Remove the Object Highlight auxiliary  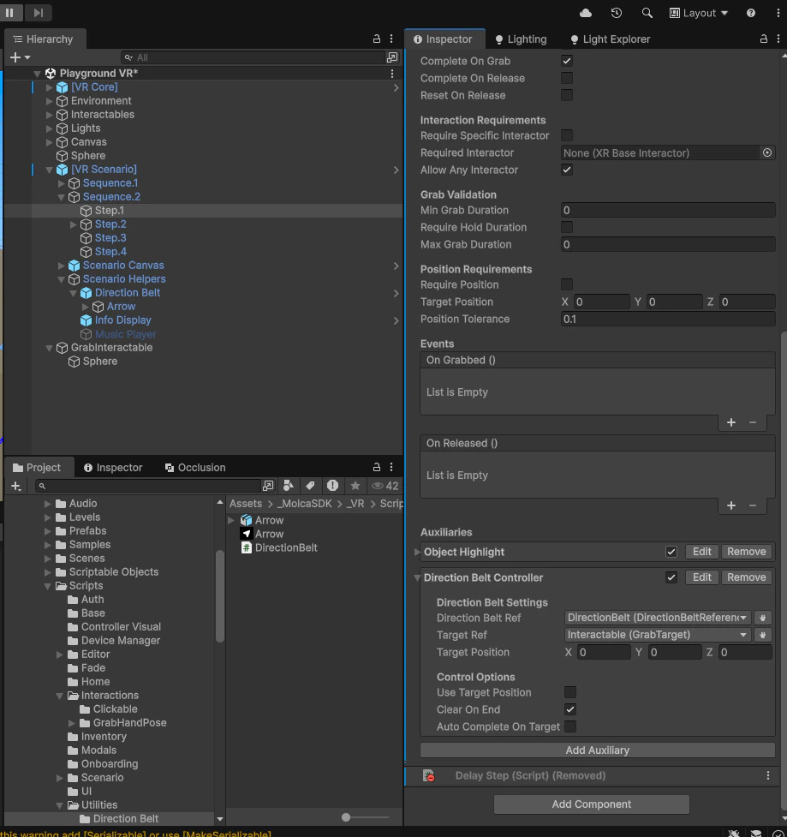click(x=746, y=552)
